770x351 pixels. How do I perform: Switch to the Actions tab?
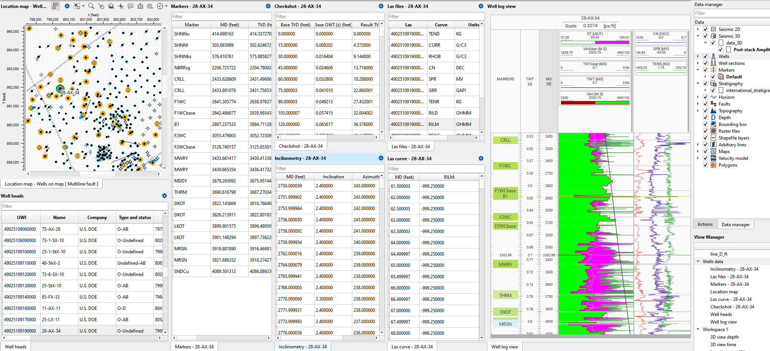[x=705, y=224]
